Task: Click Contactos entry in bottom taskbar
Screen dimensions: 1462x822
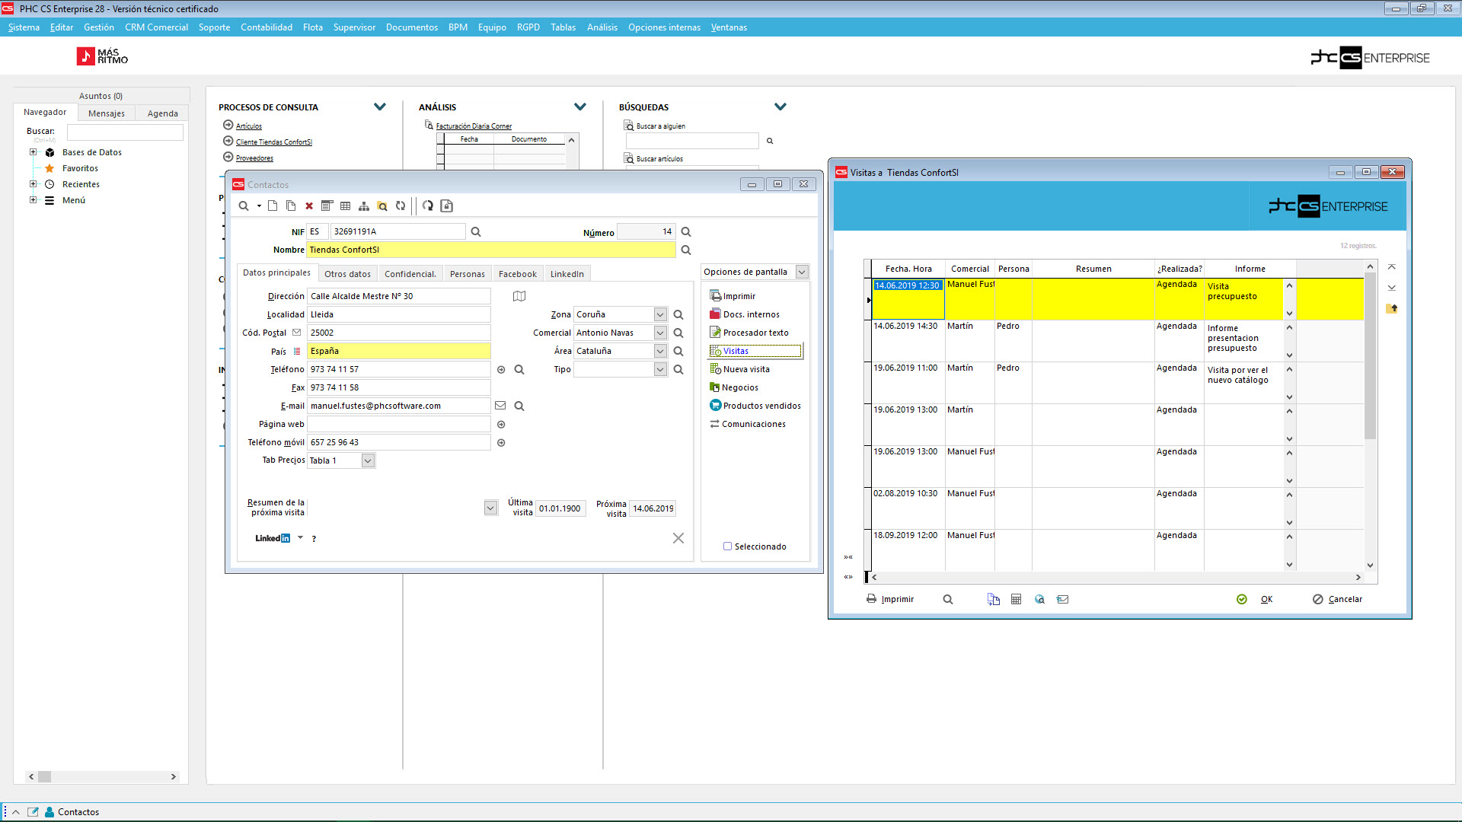Action: pyautogui.click(x=72, y=812)
